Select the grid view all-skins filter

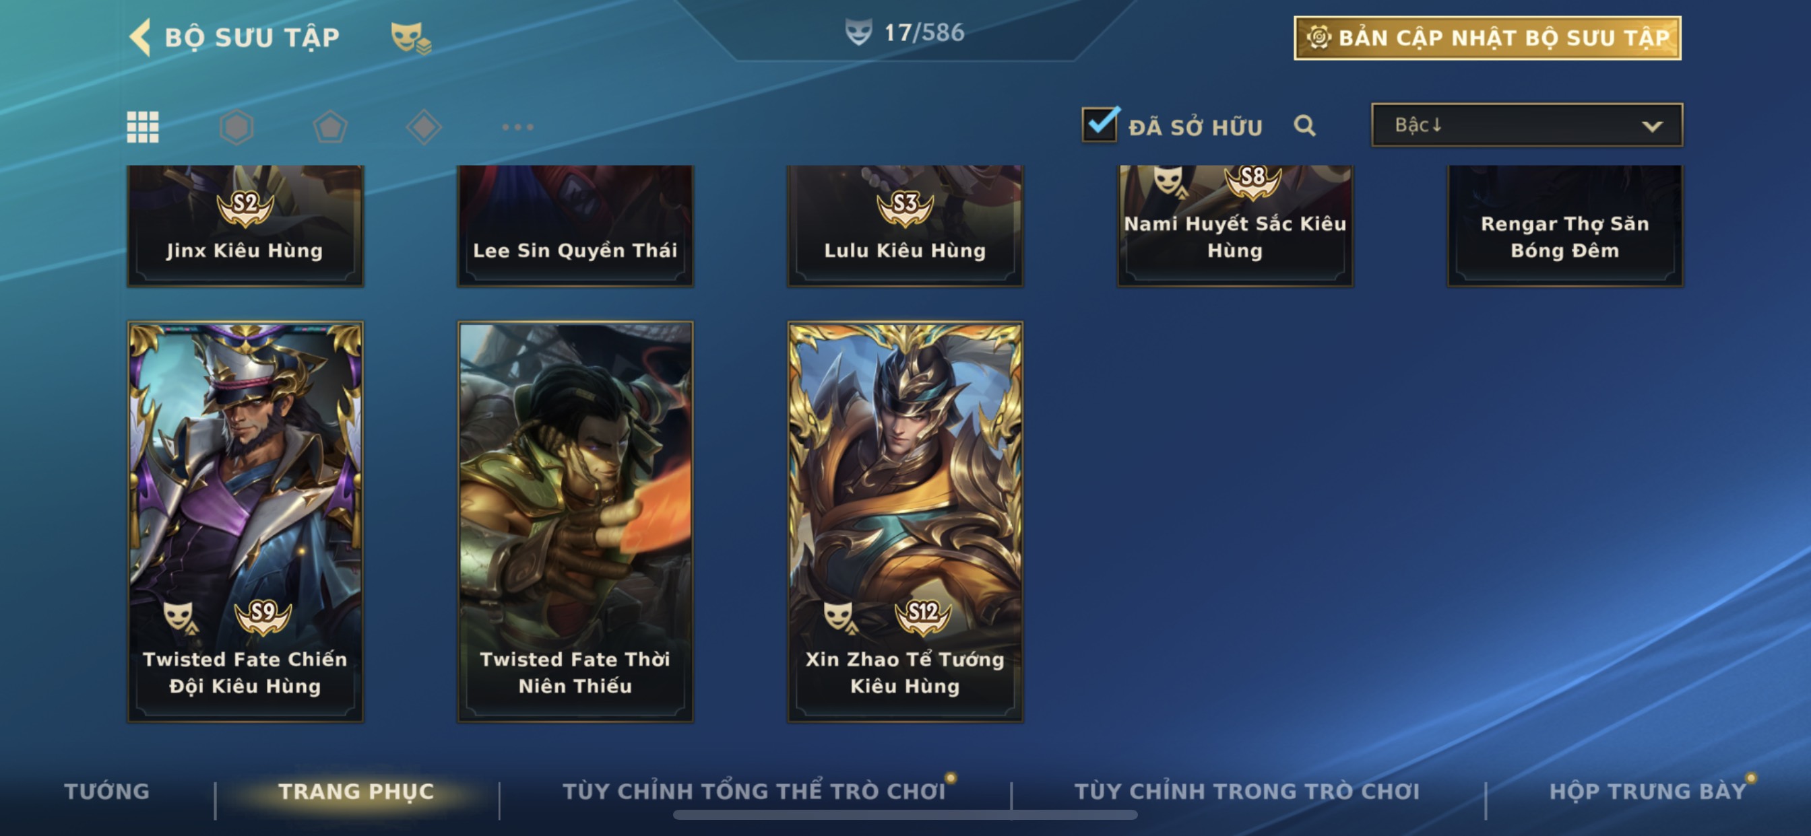point(143,127)
